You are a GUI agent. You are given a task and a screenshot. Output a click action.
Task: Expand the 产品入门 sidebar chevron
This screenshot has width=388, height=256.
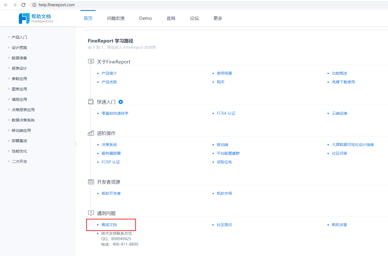9,37
